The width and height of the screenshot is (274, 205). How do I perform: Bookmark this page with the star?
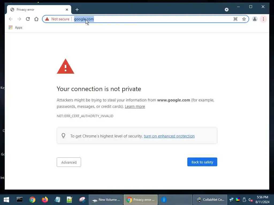point(244,19)
